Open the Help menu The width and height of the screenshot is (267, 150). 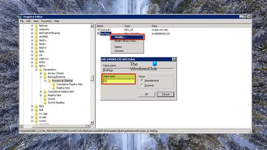click(56, 21)
